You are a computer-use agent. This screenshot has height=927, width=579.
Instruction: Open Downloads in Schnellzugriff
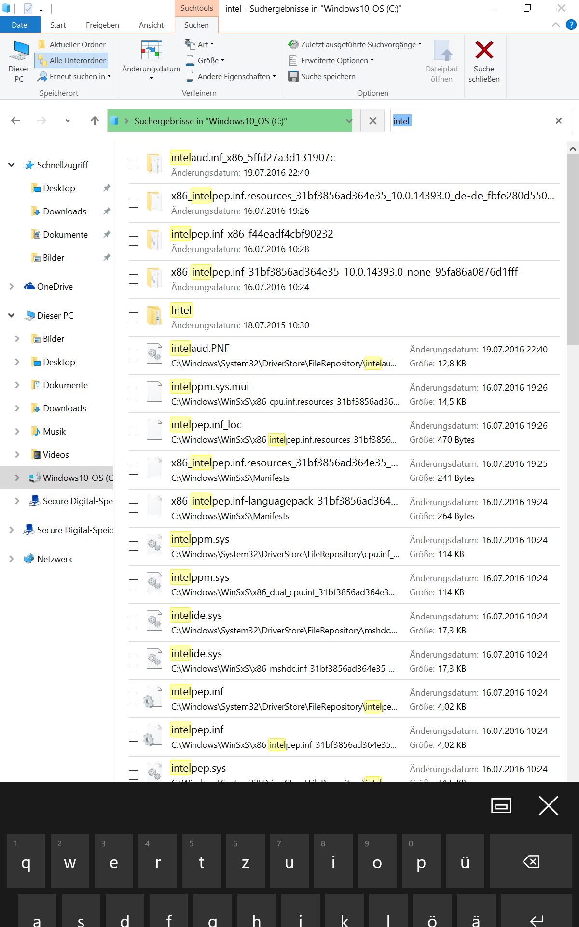pos(65,211)
